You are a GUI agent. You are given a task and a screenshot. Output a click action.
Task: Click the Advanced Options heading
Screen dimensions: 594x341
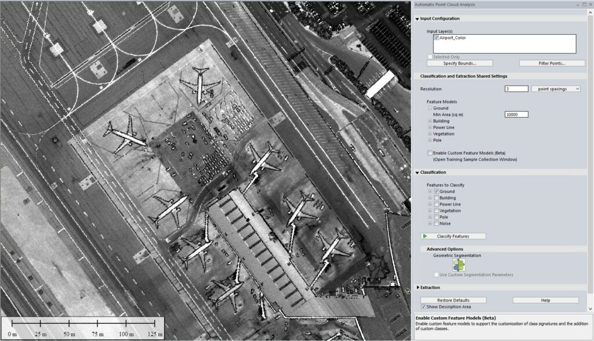tap(445, 249)
